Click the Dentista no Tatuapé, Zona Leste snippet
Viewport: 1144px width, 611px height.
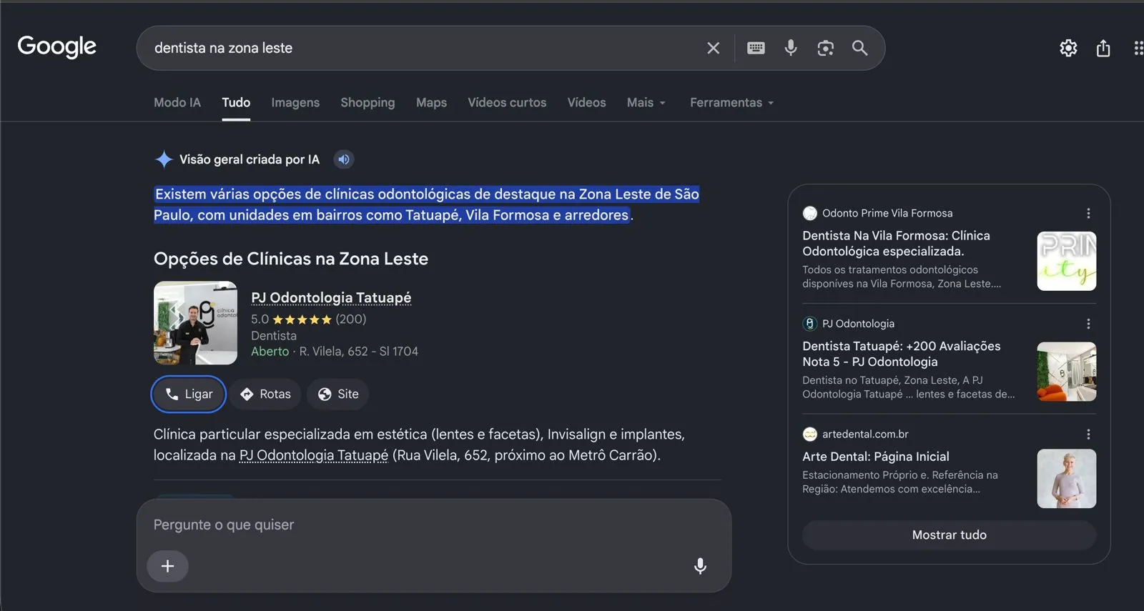(x=908, y=387)
